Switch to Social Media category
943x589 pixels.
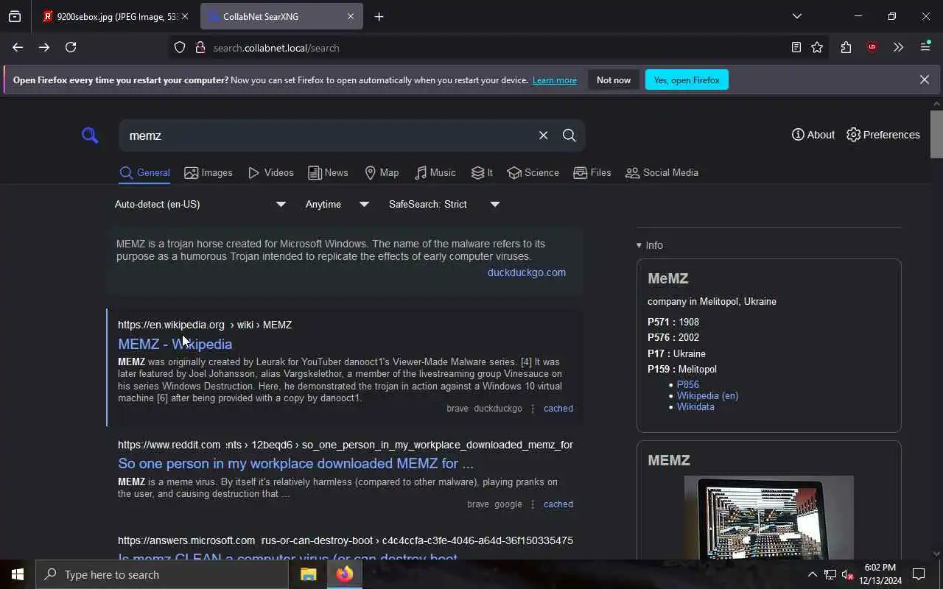662,173
